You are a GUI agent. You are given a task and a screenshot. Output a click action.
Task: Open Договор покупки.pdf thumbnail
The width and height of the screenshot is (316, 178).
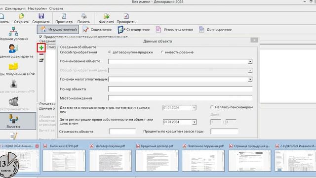pyautogui.click(x=111, y=161)
